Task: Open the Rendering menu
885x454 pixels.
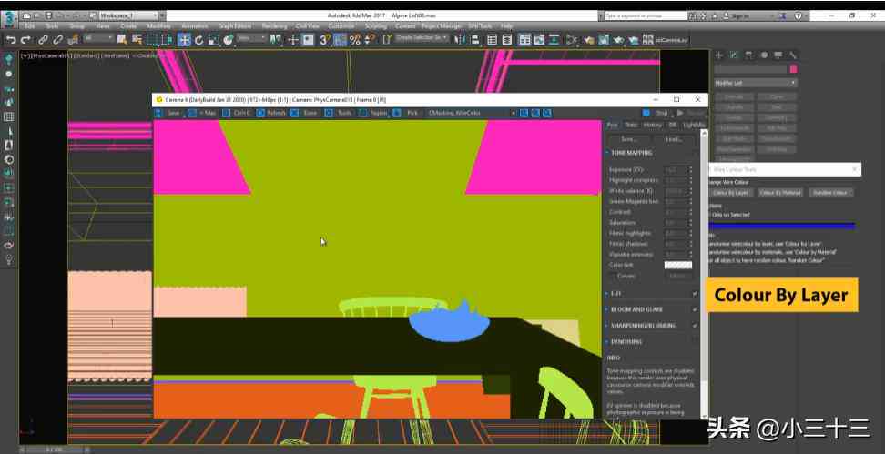Action: point(274,26)
